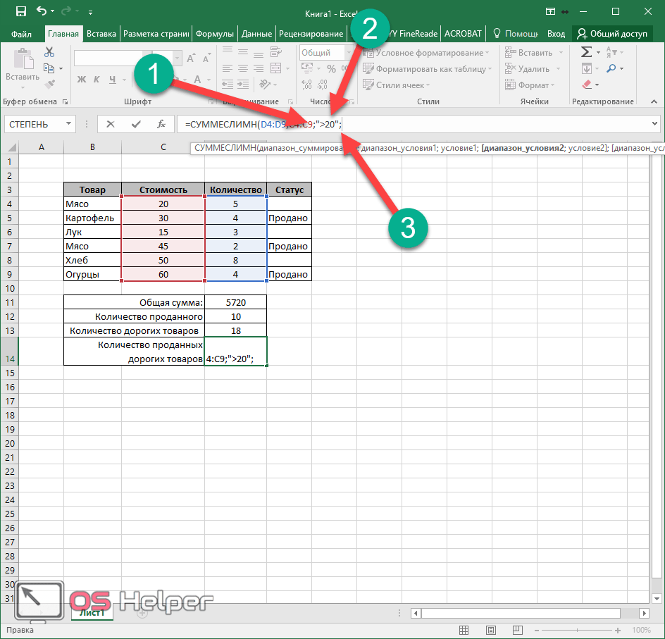Open the Формулы ribbon tab
This screenshot has width=665, height=639.
tap(215, 33)
